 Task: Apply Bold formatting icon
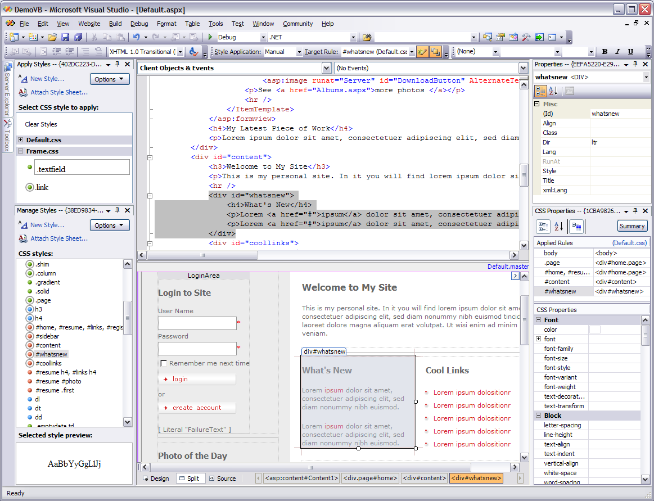click(x=605, y=51)
